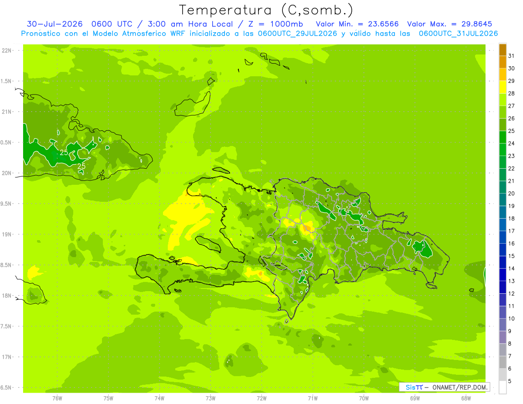Screen dimensions: 523x404
Task: Pick the purple legend swatch between 9 and 10
Action: pos(503,325)
